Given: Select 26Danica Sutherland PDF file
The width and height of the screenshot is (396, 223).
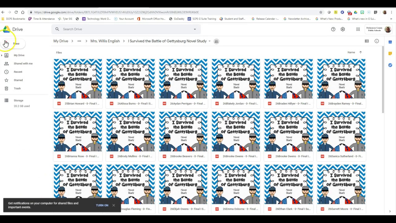Looking at the screenshot, I should 341,136.
